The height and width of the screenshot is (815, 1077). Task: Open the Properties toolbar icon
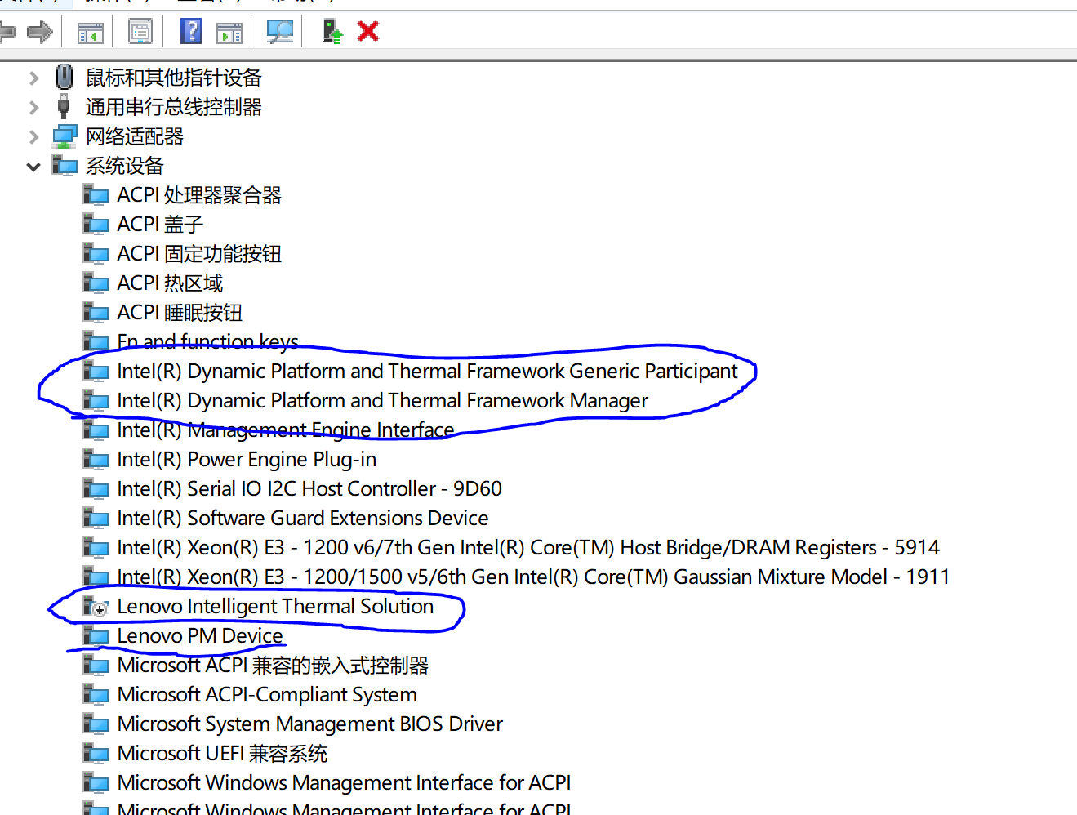point(140,32)
